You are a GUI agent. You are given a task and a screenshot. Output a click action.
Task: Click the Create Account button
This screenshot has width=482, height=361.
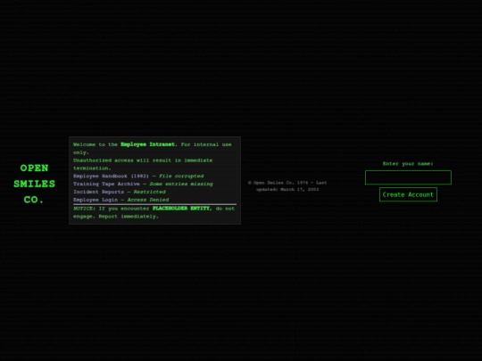408,194
